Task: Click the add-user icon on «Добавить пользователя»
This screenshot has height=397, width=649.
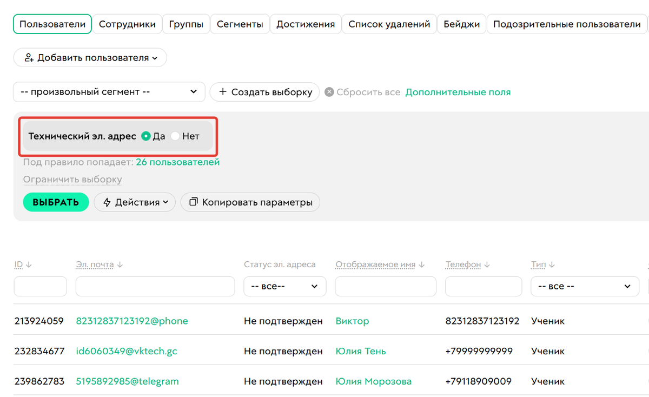Action: tap(29, 57)
